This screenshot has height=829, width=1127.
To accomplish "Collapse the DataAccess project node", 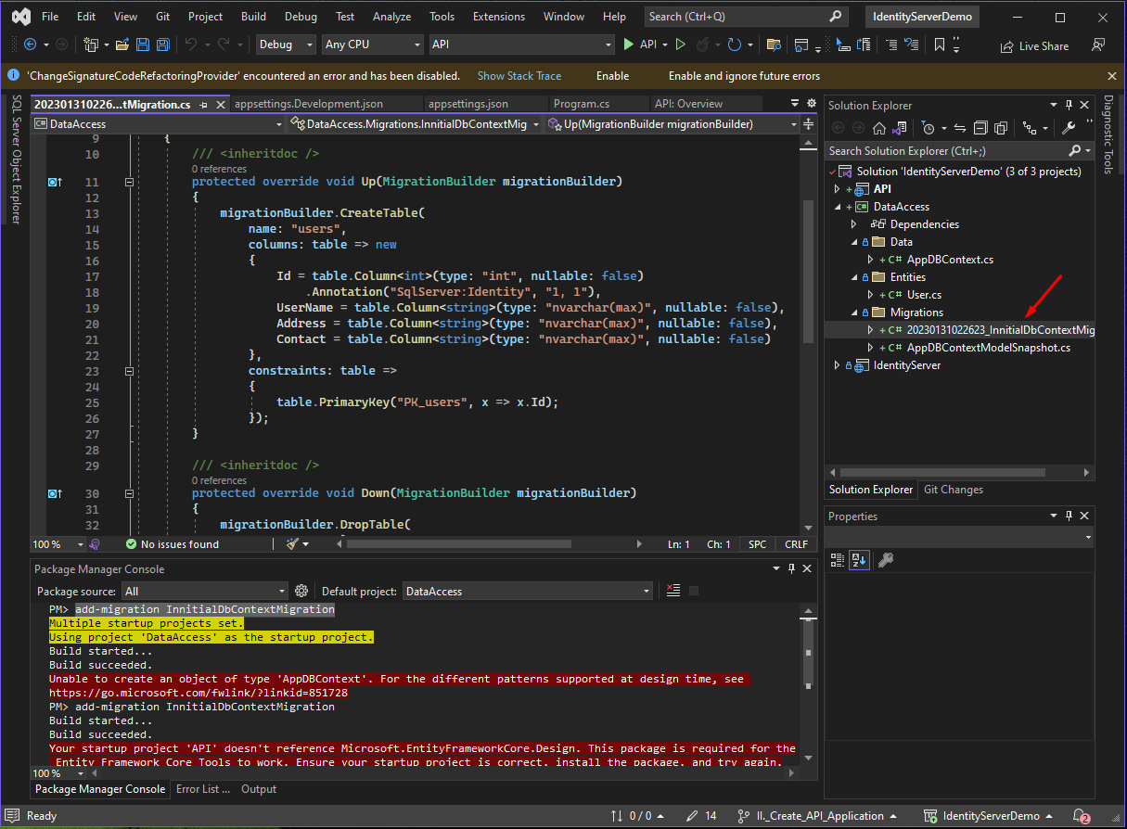I will click(839, 207).
